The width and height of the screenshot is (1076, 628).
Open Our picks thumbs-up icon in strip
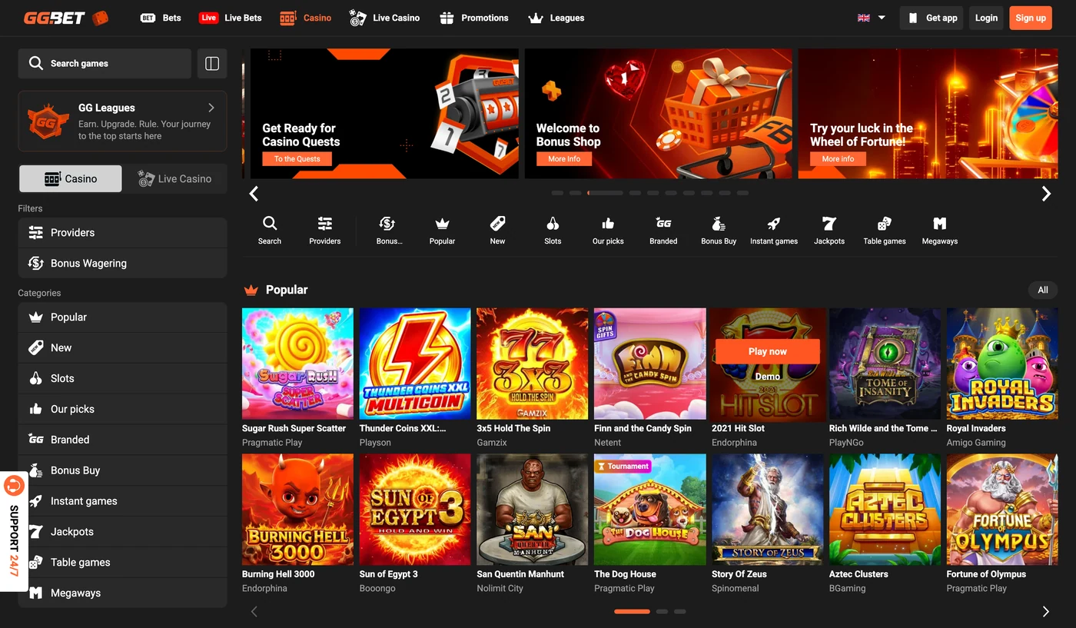click(x=608, y=223)
